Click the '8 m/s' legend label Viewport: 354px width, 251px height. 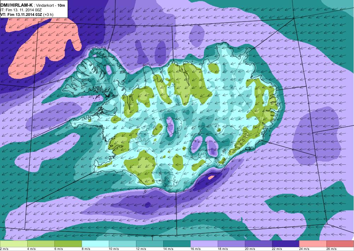click(86, 249)
